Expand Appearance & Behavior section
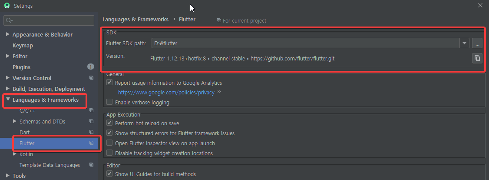Viewport: 489px width, 180px height. pos(8,34)
